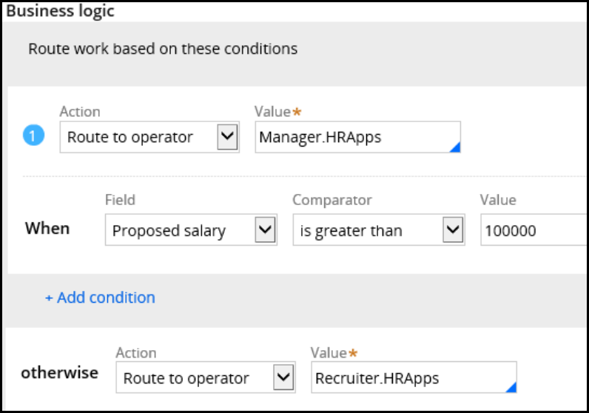The image size is (589, 413).
Task: Open the first Action dropdown for condition 1
Action: point(228,137)
